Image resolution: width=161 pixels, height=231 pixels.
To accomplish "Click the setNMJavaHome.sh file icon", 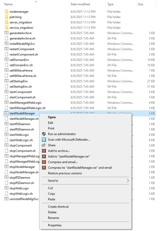I will coord(7,76).
